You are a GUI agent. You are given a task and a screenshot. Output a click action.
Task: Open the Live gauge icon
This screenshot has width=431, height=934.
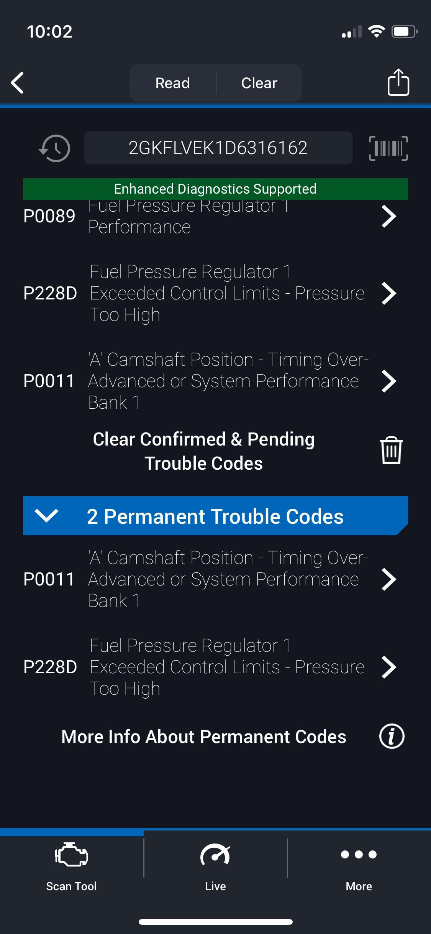[215, 856]
